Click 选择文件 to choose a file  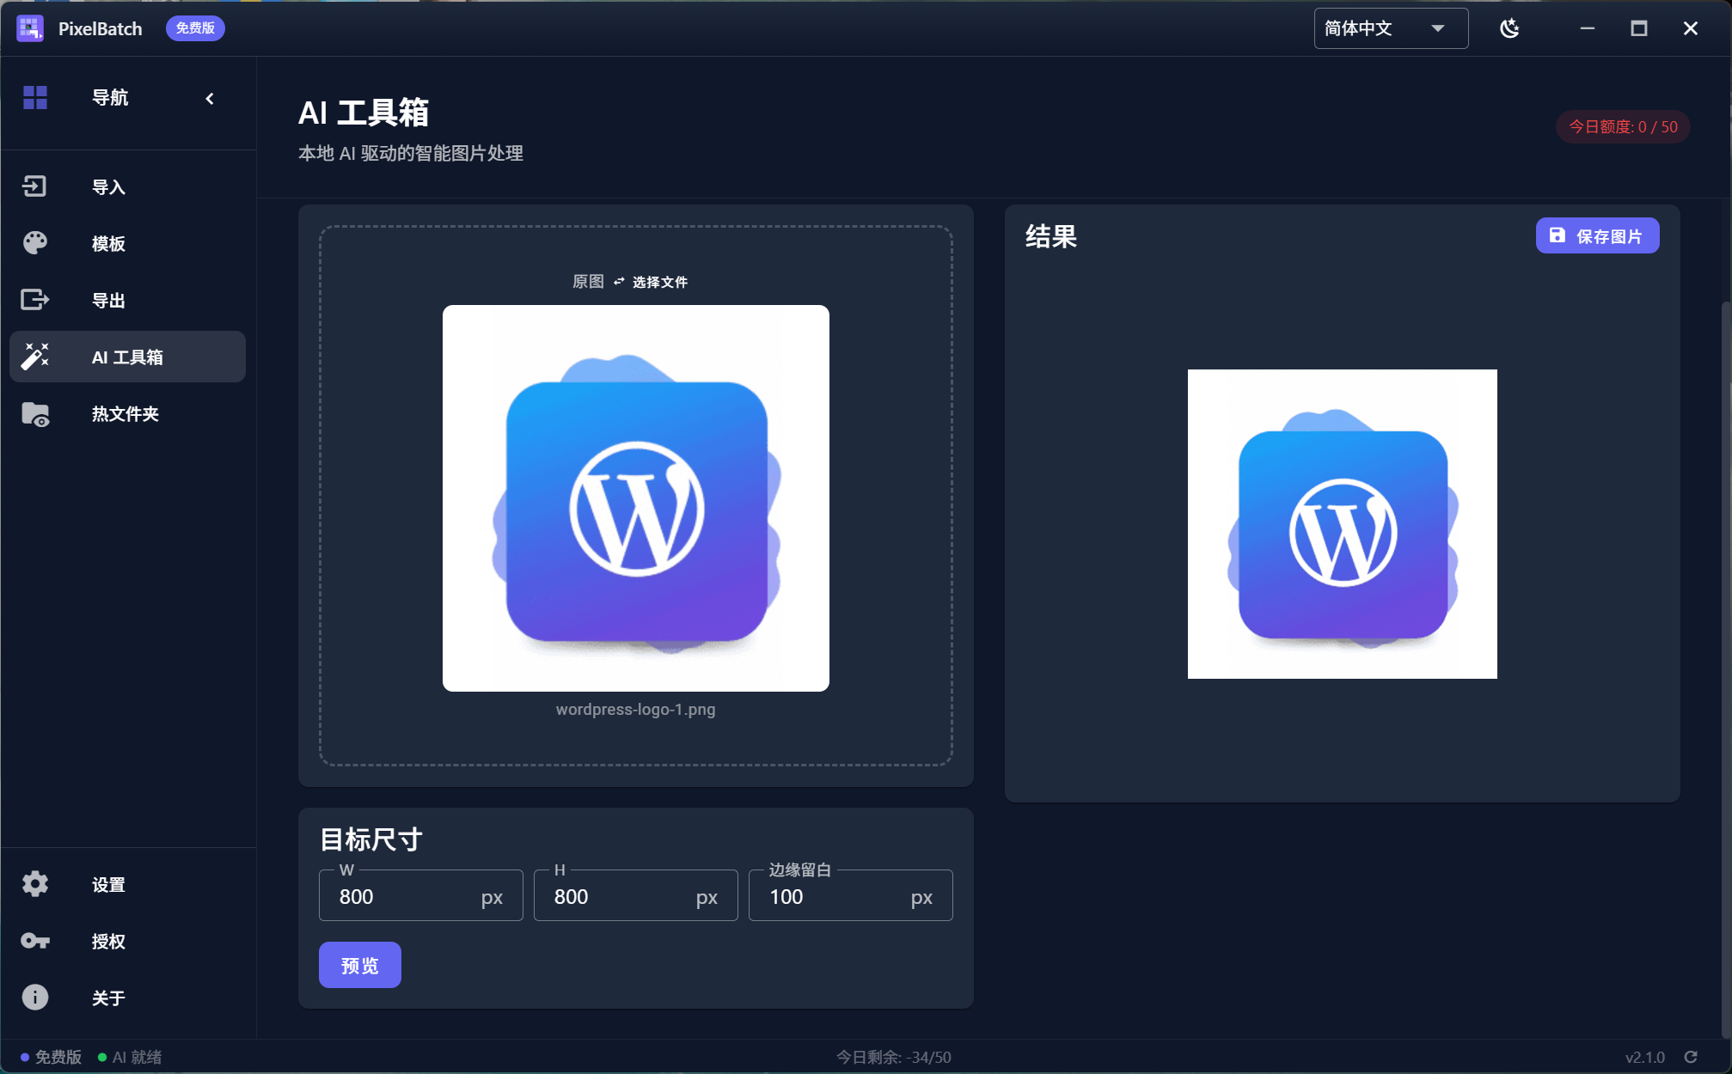[x=660, y=282]
